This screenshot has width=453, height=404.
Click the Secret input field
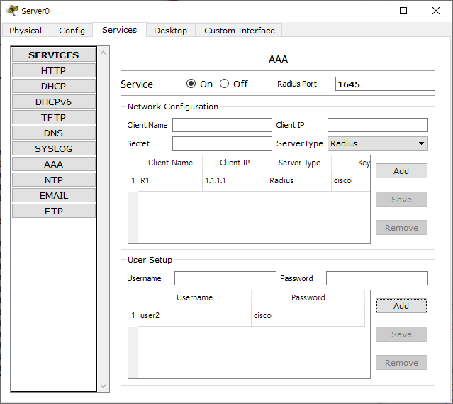coord(222,143)
